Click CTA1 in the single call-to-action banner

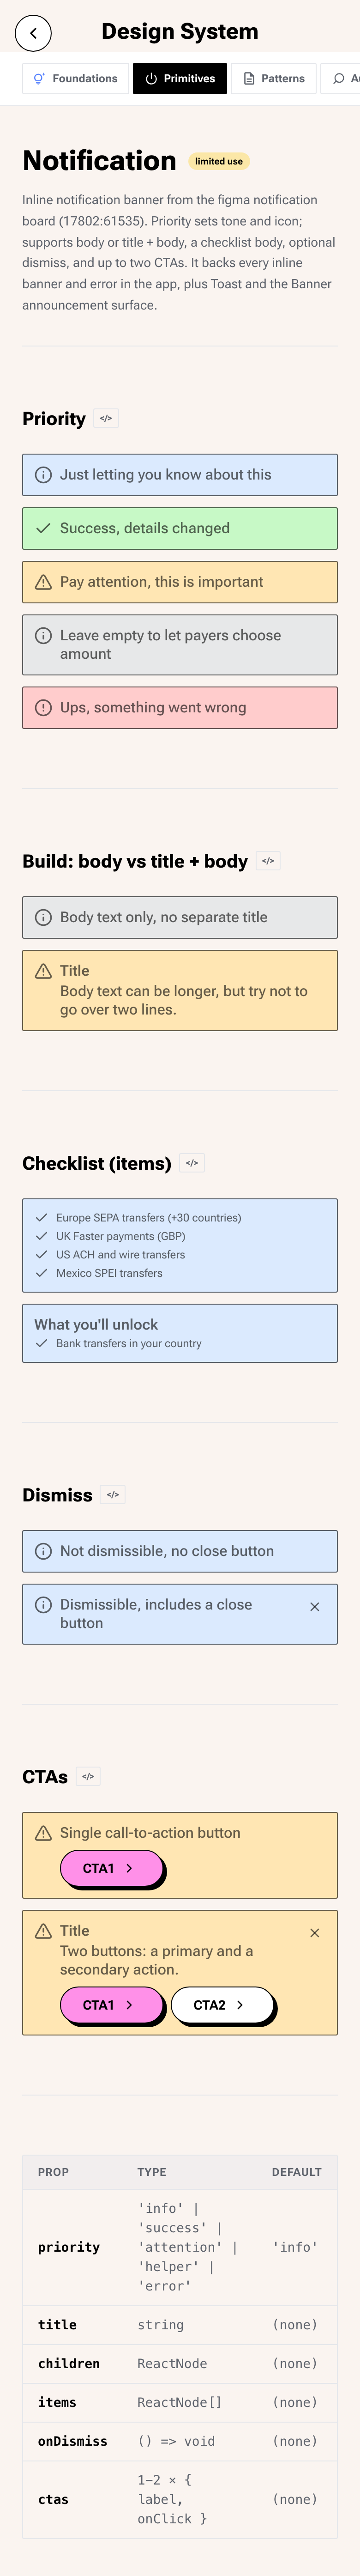(x=111, y=1868)
